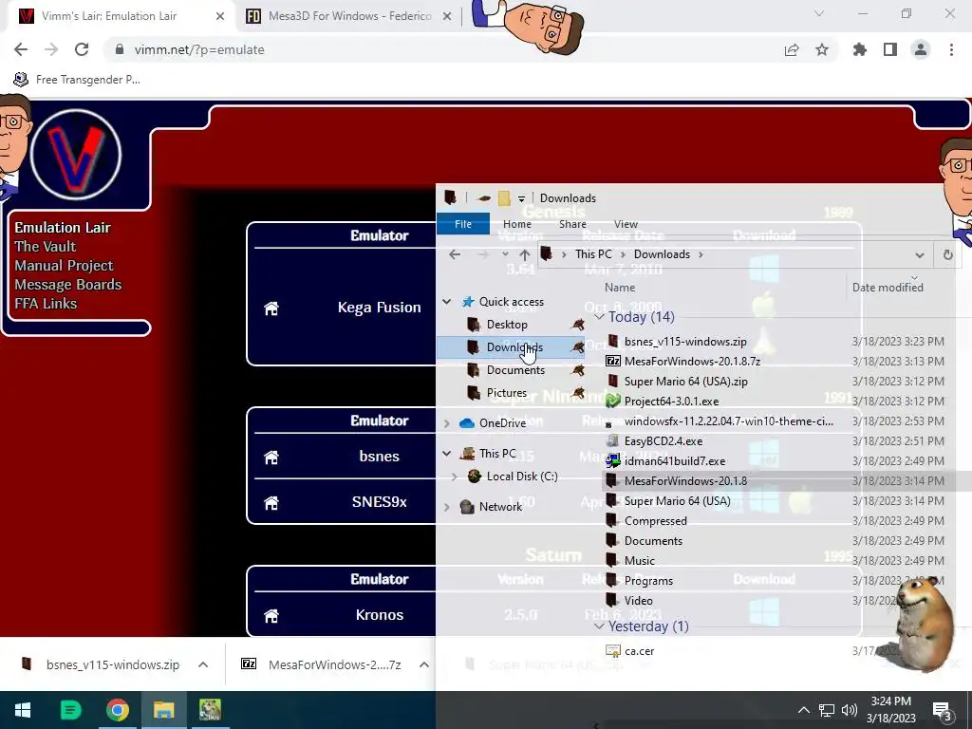Click the network tray icon
972x729 pixels.
(x=827, y=710)
